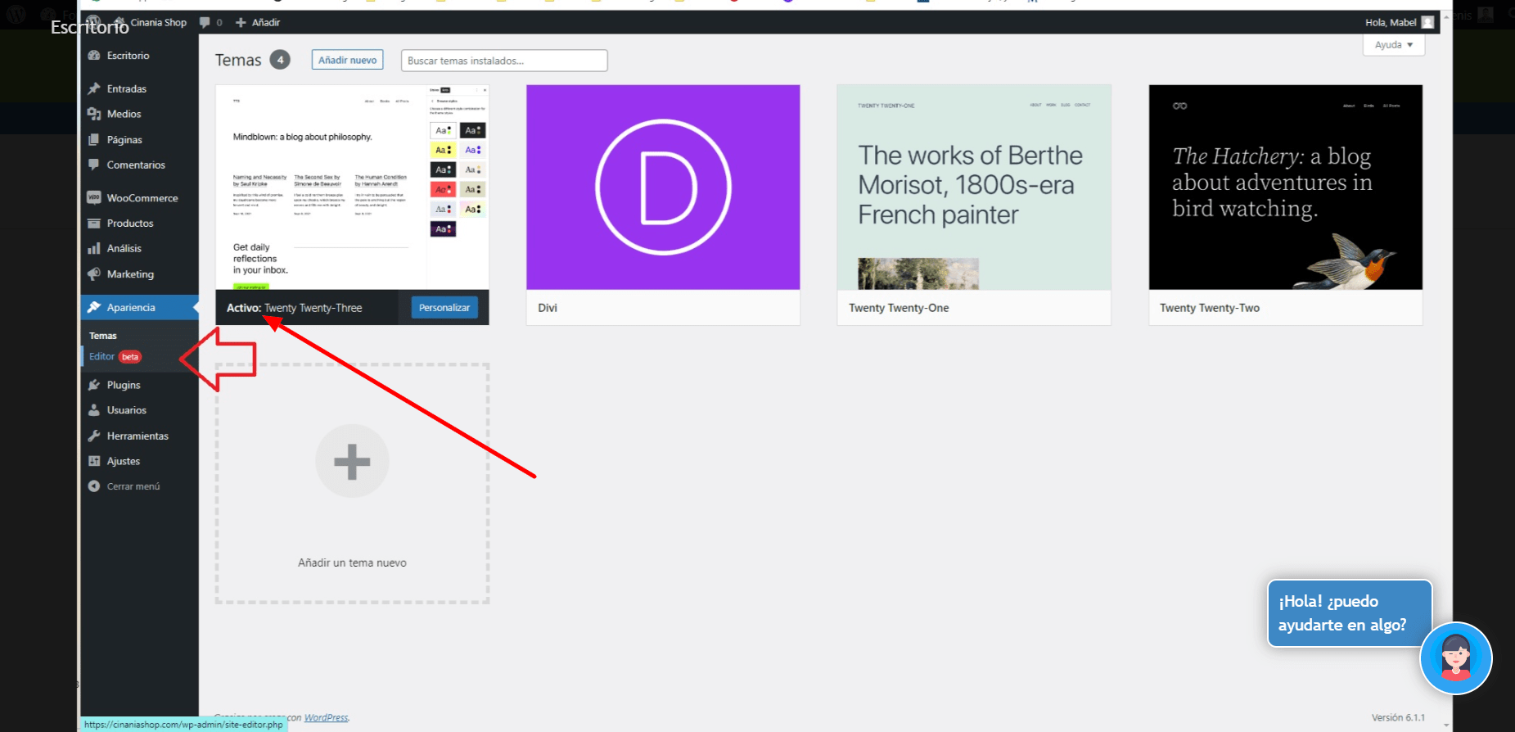Viewport: 1515px width, 732px height.
Task: Open the Hola, Mabel account menu
Action: point(1399,22)
